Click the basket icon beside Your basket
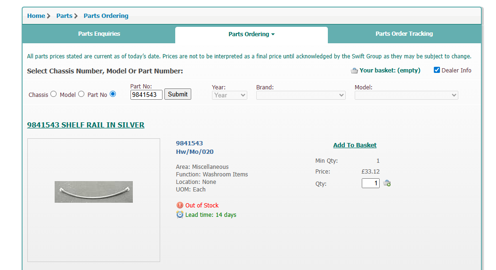Image resolution: width=496 pixels, height=270 pixels. [x=354, y=71]
